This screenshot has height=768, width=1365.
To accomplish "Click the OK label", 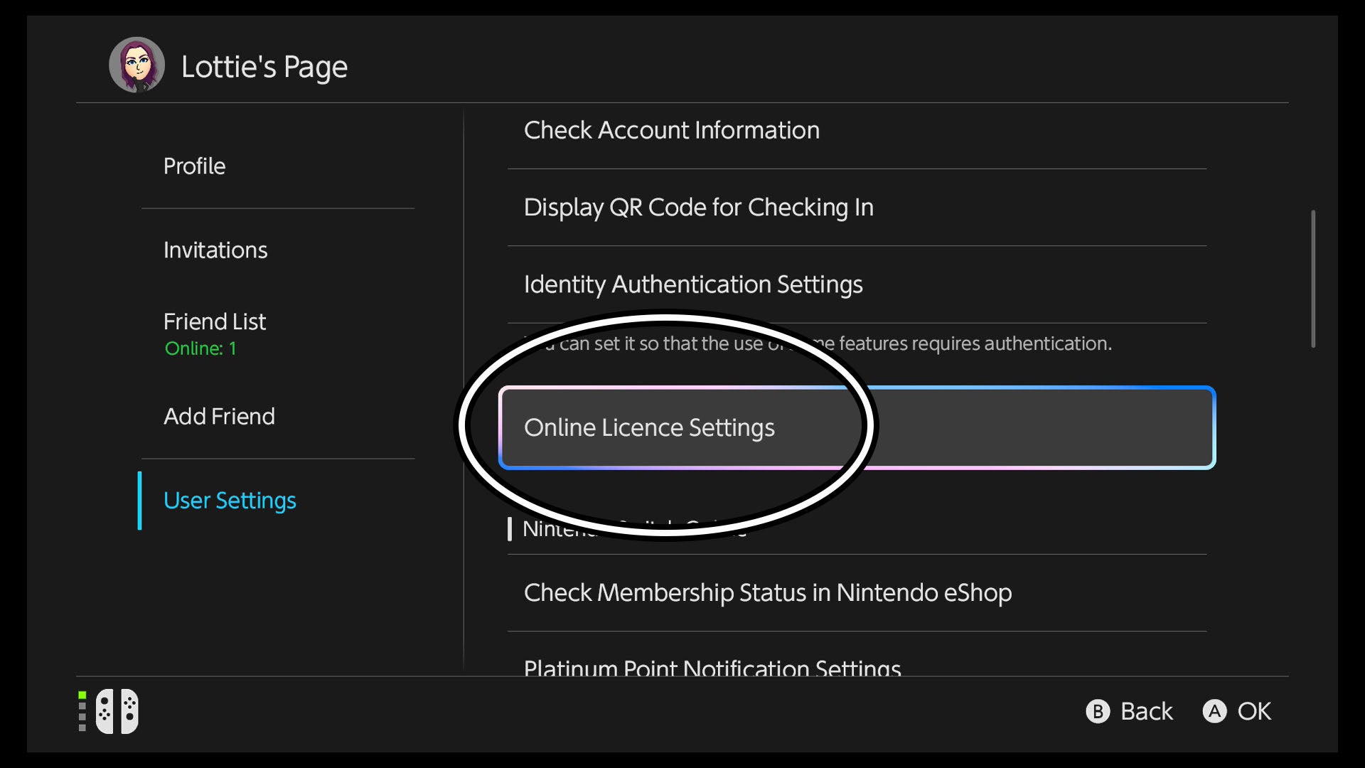I will point(1253,711).
